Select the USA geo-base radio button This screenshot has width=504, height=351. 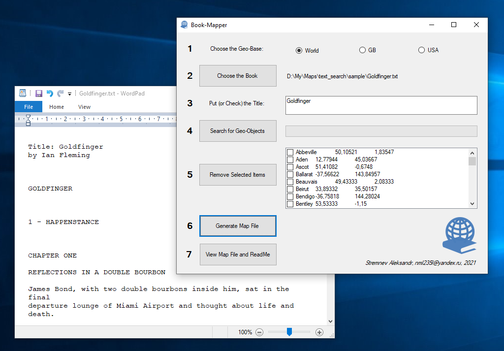pos(421,50)
